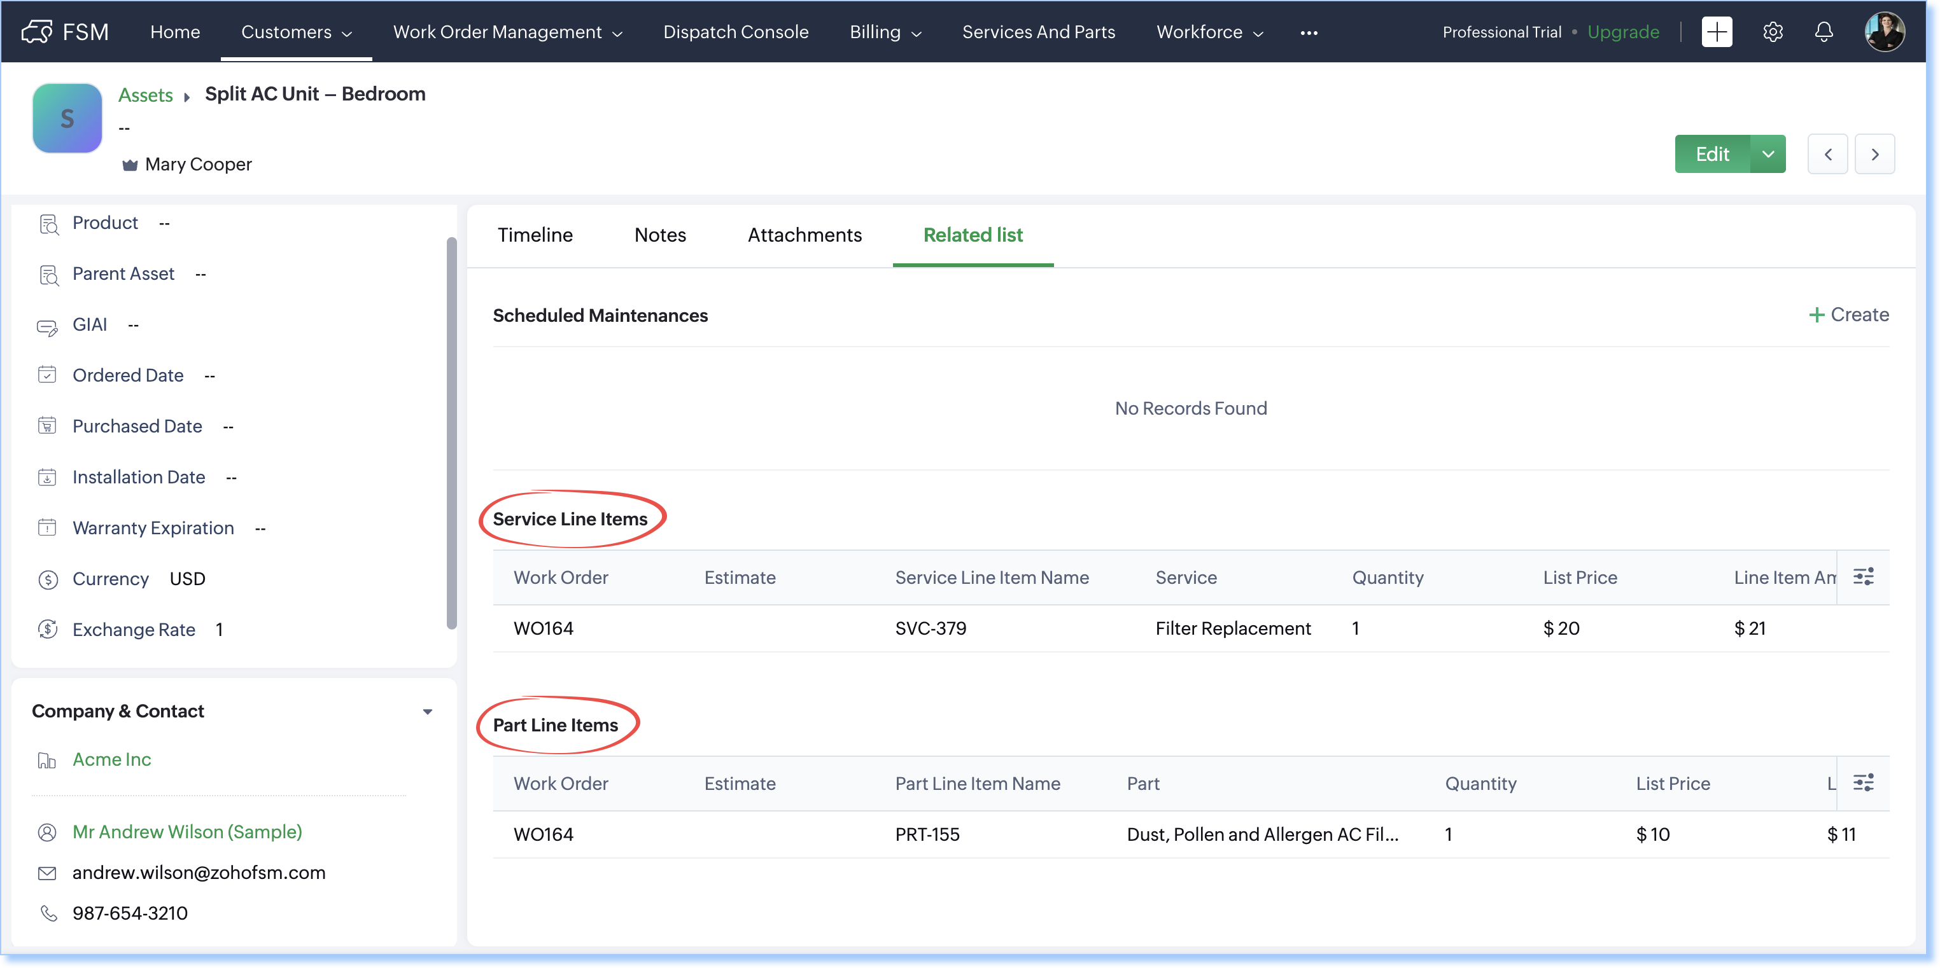1940x968 pixels.
Task: Open the Acme Inc company link
Action: tap(111, 759)
